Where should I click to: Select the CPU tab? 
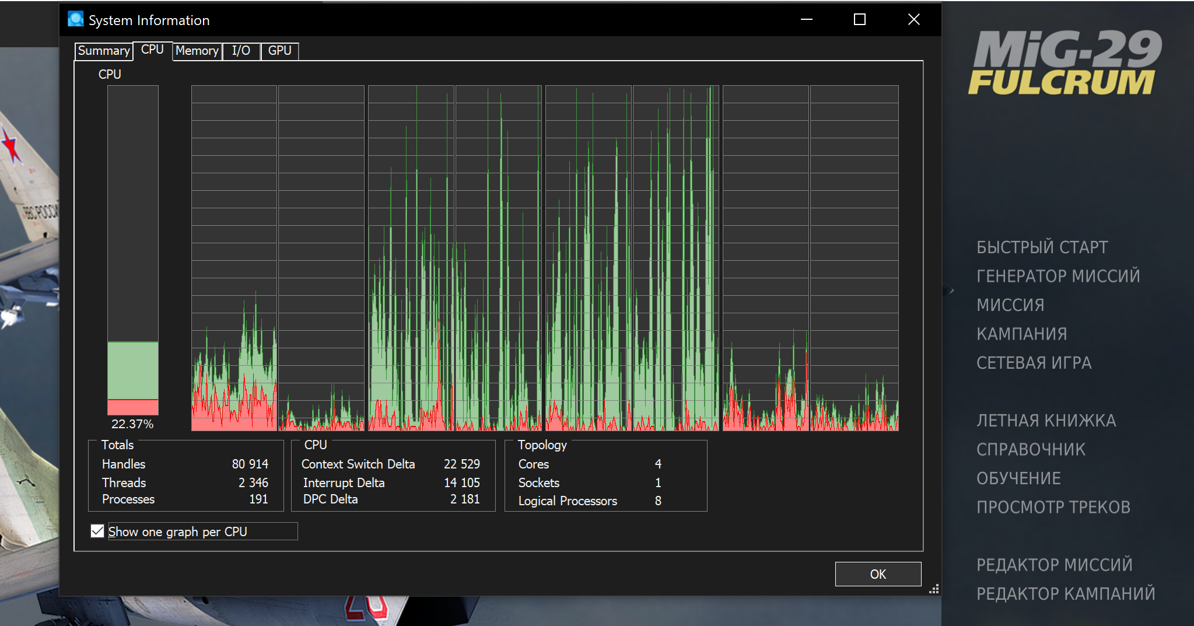click(152, 50)
